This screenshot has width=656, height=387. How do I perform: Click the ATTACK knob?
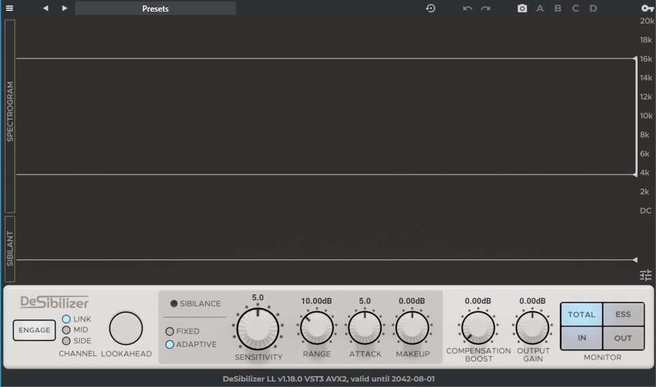point(365,328)
